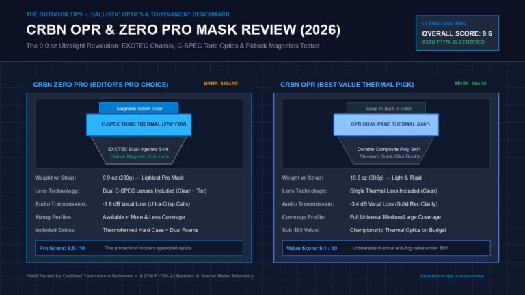Select the main title CRBN OPR & ZERO PRO MASK REVIEW
This screenshot has width=525, height=295.
pyautogui.click(x=183, y=30)
